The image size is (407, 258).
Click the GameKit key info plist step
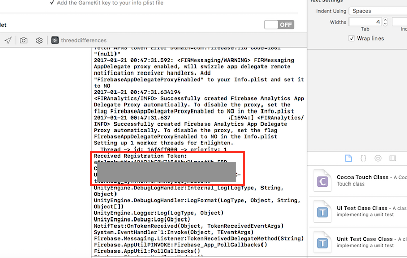(x=110, y=3)
